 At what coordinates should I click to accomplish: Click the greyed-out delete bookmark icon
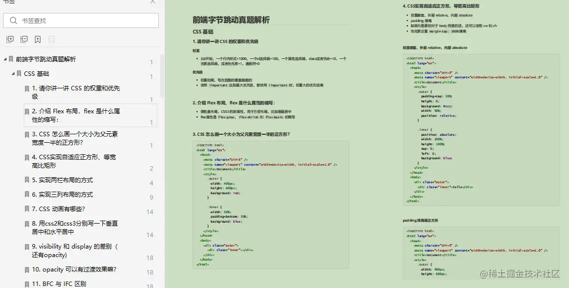pos(51,39)
